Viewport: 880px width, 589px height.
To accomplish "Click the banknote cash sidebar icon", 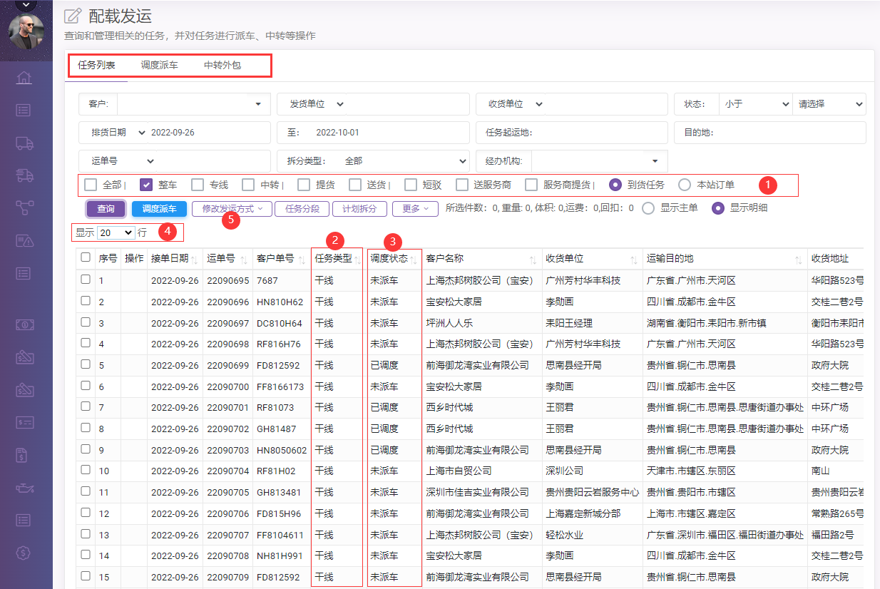I will coord(24,324).
